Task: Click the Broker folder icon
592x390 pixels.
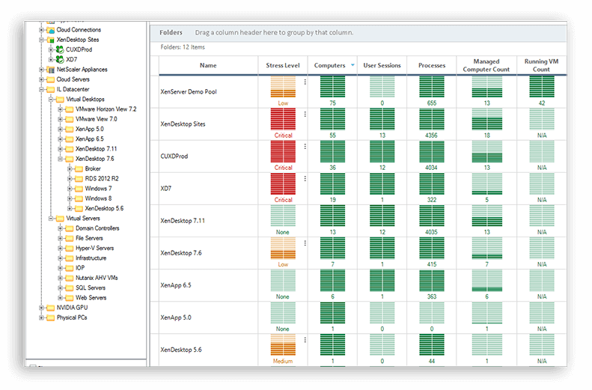Action: [x=79, y=168]
